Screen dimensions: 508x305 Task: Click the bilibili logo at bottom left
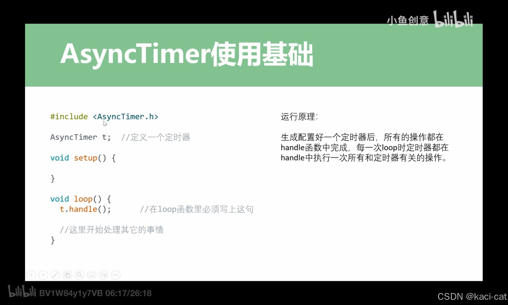pyautogui.click(x=22, y=291)
